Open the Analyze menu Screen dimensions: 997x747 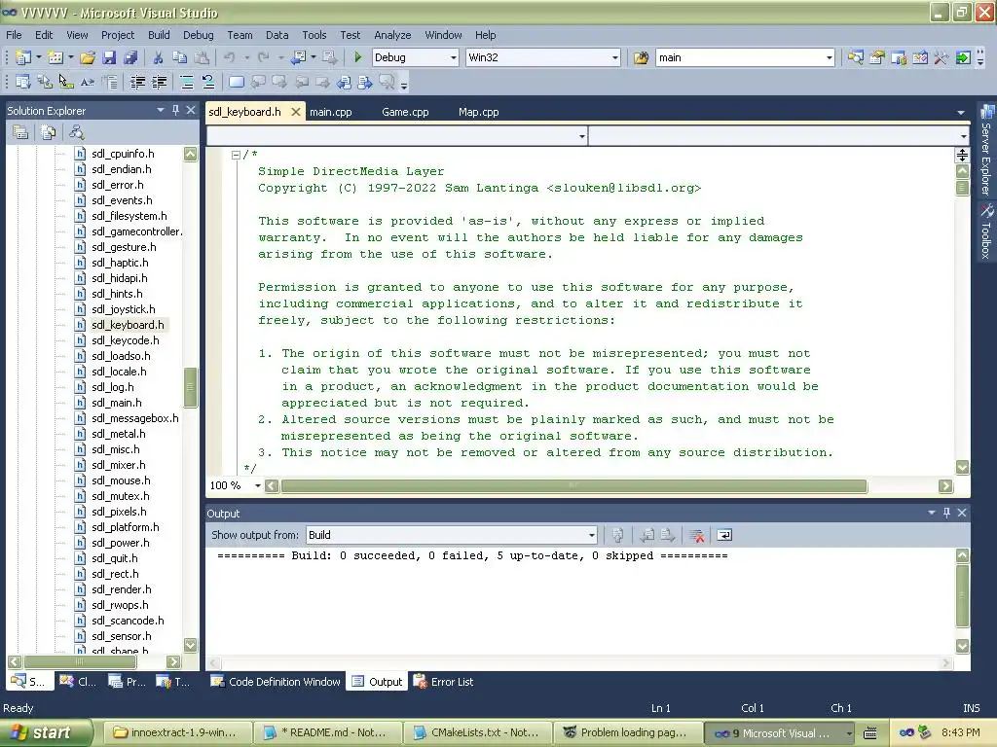(392, 35)
